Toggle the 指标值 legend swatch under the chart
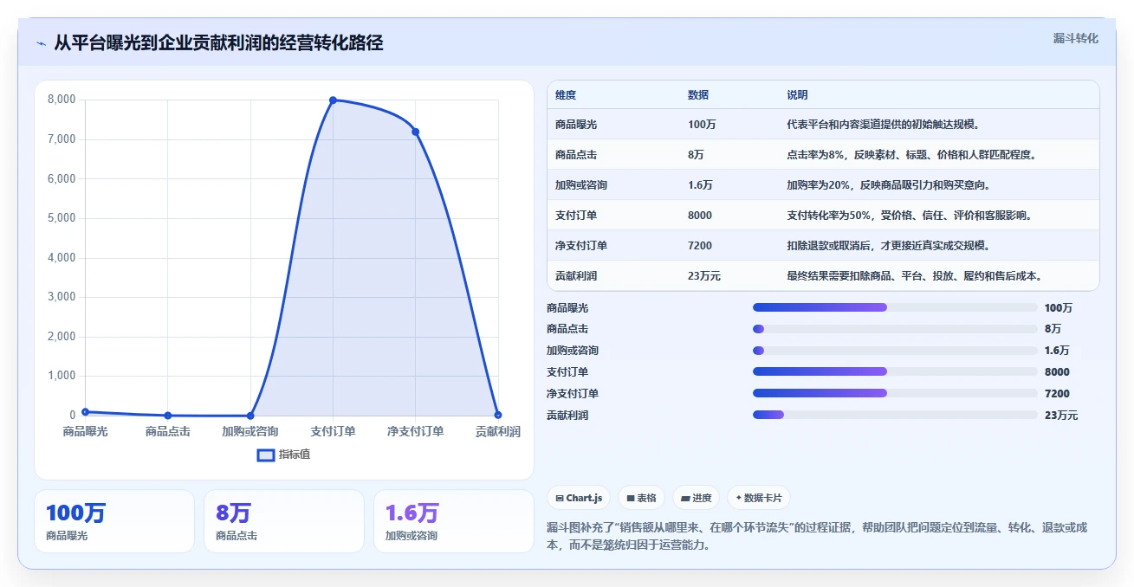The width and height of the screenshot is (1134, 587). click(266, 455)
